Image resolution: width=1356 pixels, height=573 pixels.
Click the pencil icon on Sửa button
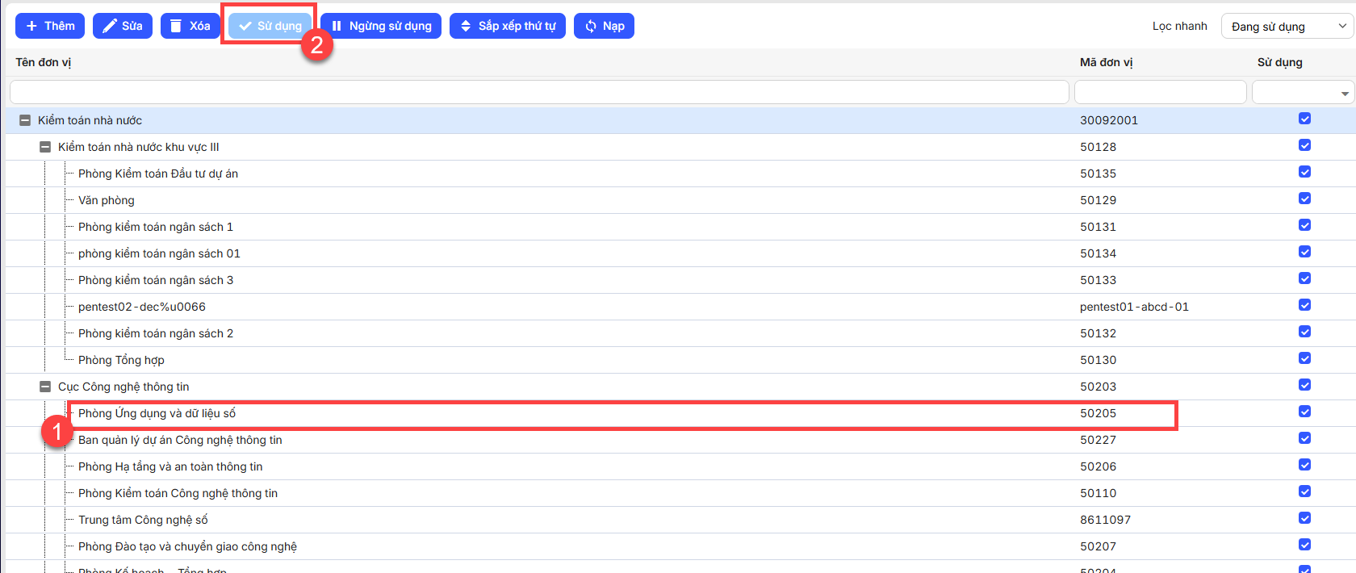[x=110, y=26]
